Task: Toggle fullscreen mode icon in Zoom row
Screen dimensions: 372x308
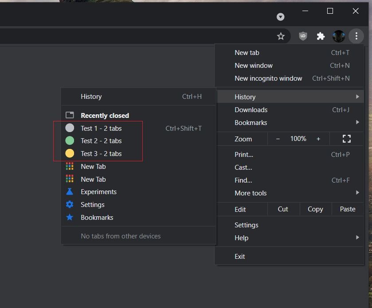Action: [347, 139]
